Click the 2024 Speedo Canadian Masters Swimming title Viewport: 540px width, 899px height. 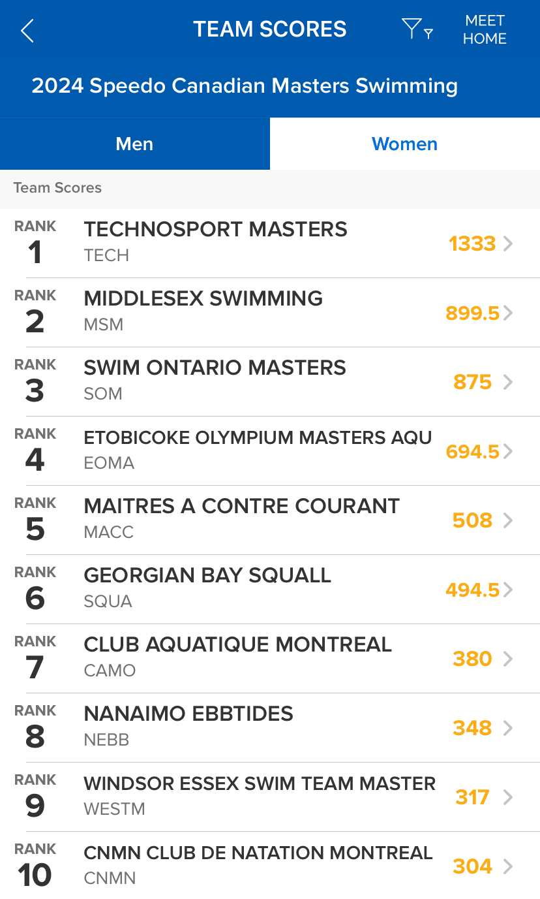click(x=245, y=86)
